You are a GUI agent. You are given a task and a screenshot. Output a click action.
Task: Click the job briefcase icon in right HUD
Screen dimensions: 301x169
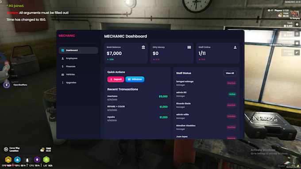pos(297,43)
